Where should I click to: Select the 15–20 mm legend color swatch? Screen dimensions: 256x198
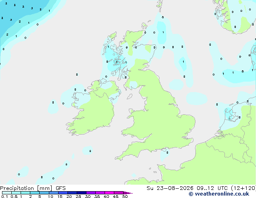63,193
